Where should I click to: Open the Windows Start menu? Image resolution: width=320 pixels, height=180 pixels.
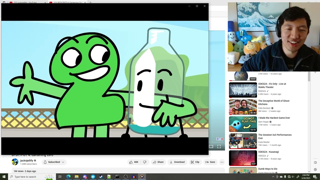4,177
